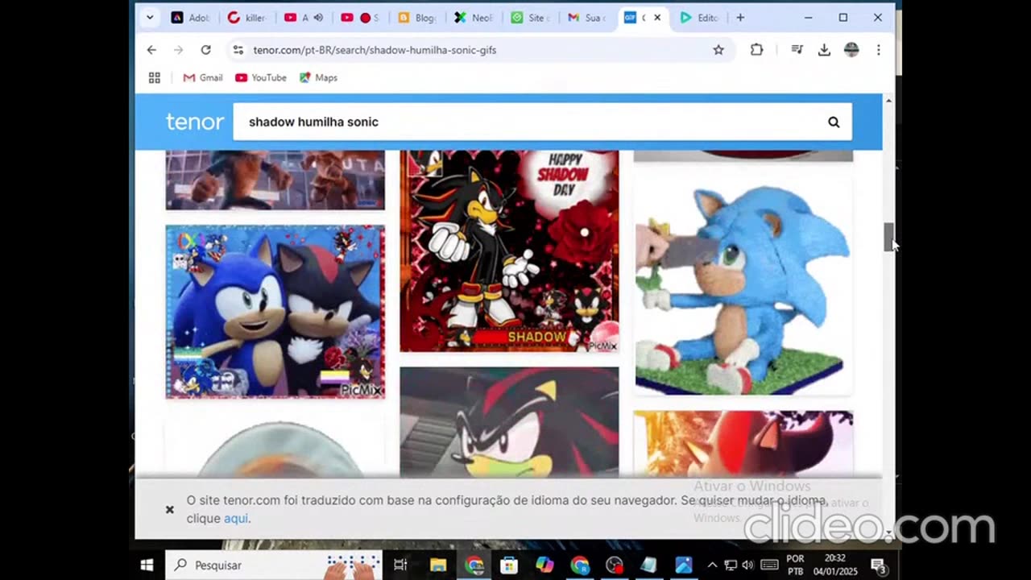Mute the tab via its speaker icon
The width and height of the screenshot is (1031, 580).
[x=318, y=17]
